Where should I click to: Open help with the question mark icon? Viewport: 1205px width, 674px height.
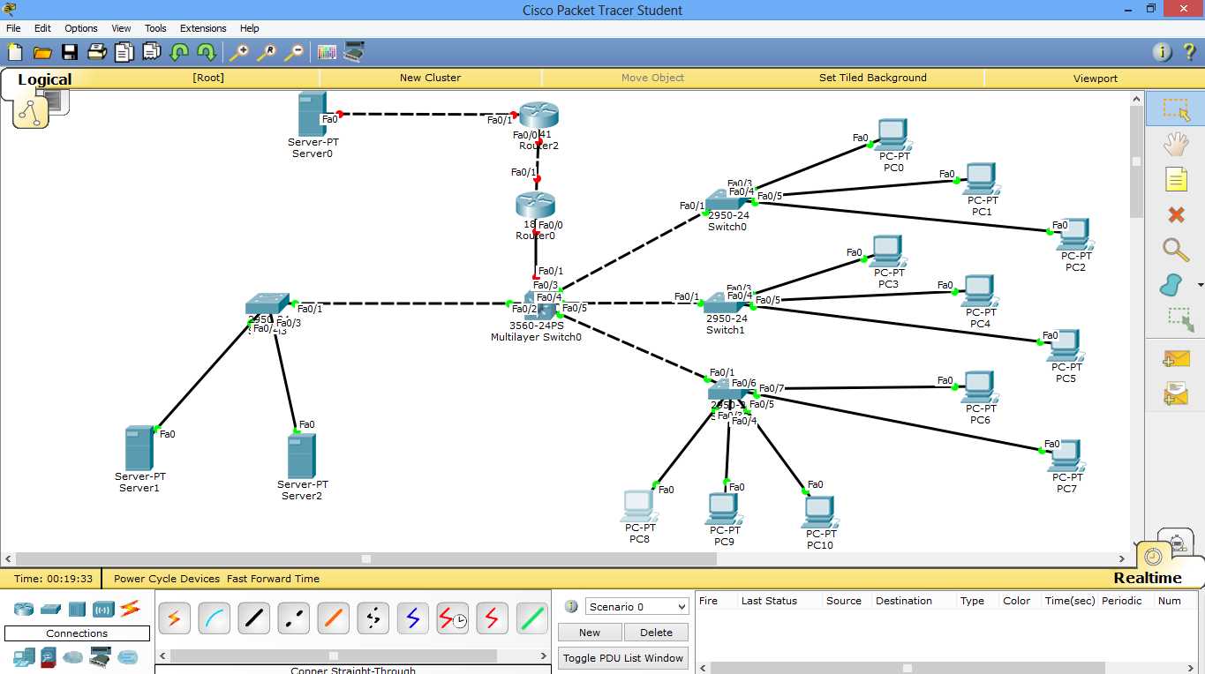[x=1189, y=52]
